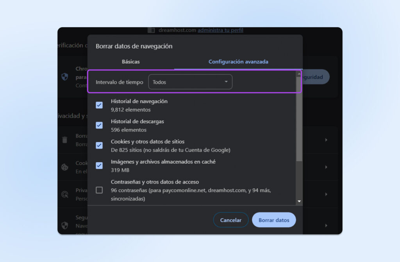Screen dimensions: 400x262
Task: Click the trash can icon in the settings list
Action: pos(65,140)
